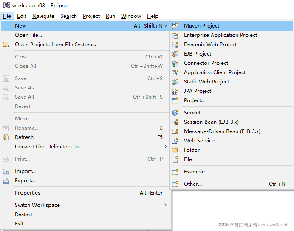Viewport: 294px width, 231px height.
Task: Click the Ctrl+N shortcut beside Other...
Action: point(277,184)
